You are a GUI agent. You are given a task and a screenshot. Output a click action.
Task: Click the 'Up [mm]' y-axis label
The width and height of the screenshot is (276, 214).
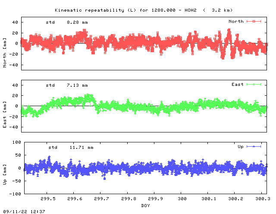coord(5,175)
